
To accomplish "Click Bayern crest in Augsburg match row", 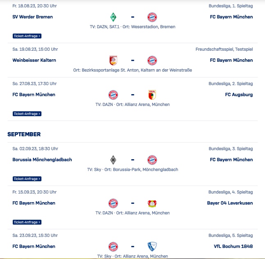I will tap(113, 95).
